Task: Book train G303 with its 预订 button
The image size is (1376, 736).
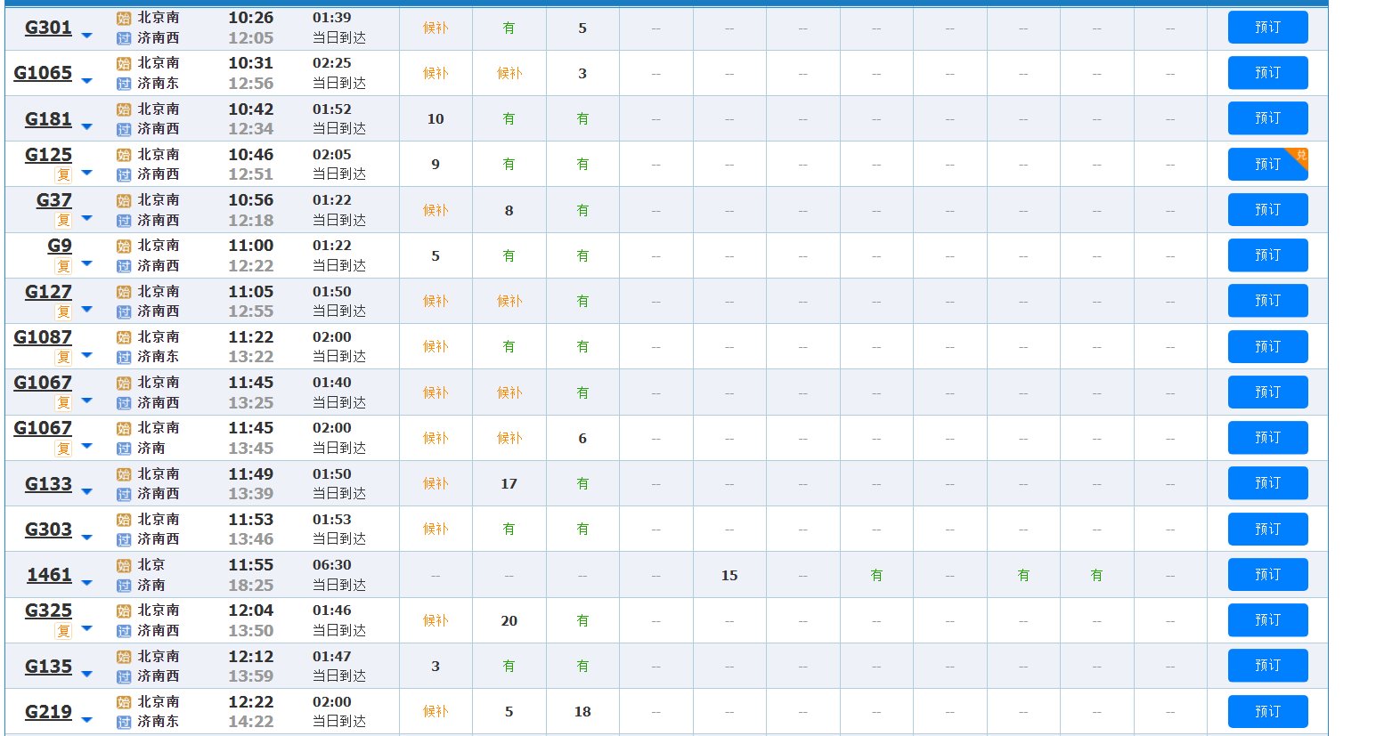Action: (1266, 529)
